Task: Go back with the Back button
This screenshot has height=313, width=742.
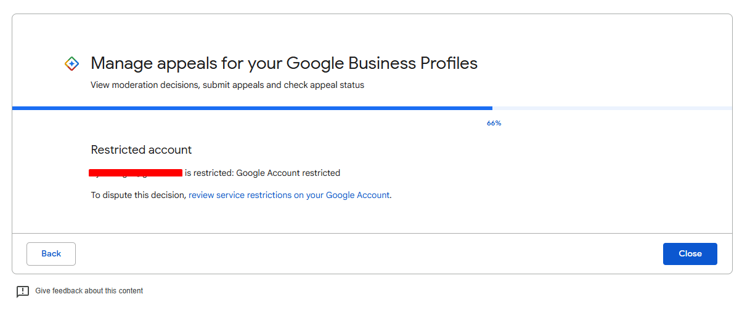Action: click(51, 254)
